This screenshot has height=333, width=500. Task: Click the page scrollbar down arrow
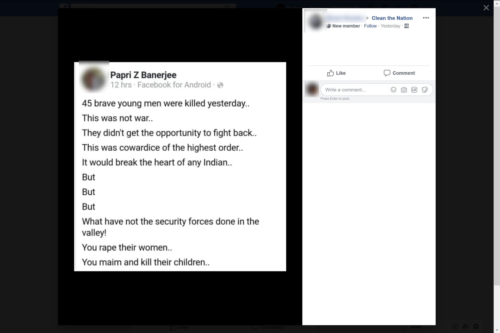click(x=497, y=330)
